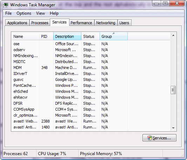This screenshot has width=187, height=160.
Task: Open the File menu
Action: click(8, 13)
